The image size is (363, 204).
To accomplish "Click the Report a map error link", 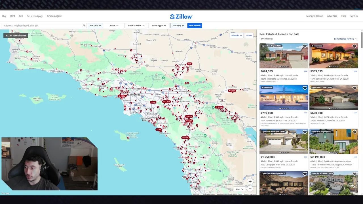I will coord(250,194).
